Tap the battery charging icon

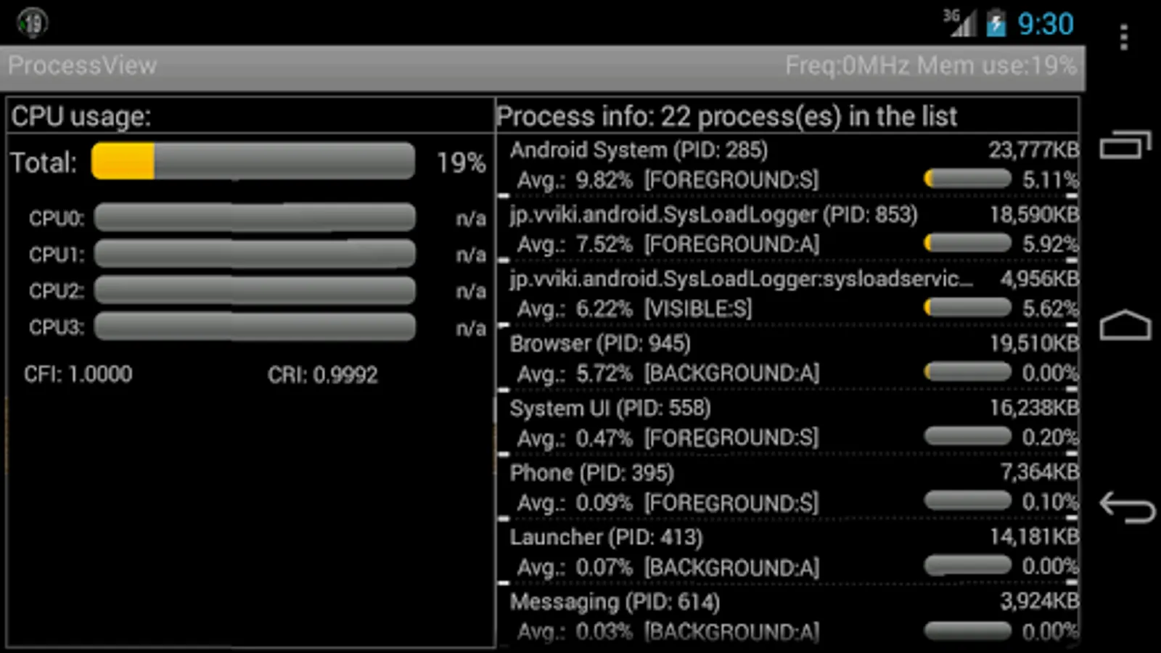(x=996, y=23)
